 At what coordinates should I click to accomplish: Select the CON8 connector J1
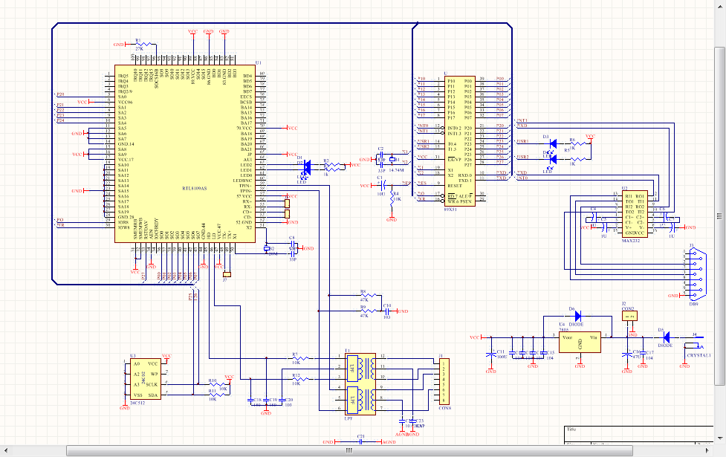tap(444, 381)
